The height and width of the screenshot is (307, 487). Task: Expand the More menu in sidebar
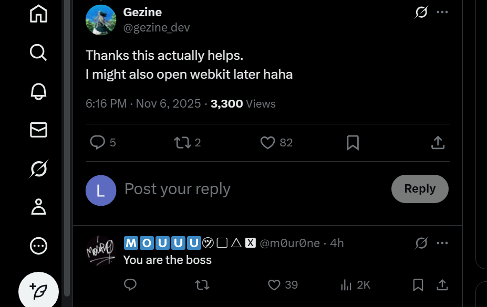coord(38,246)
